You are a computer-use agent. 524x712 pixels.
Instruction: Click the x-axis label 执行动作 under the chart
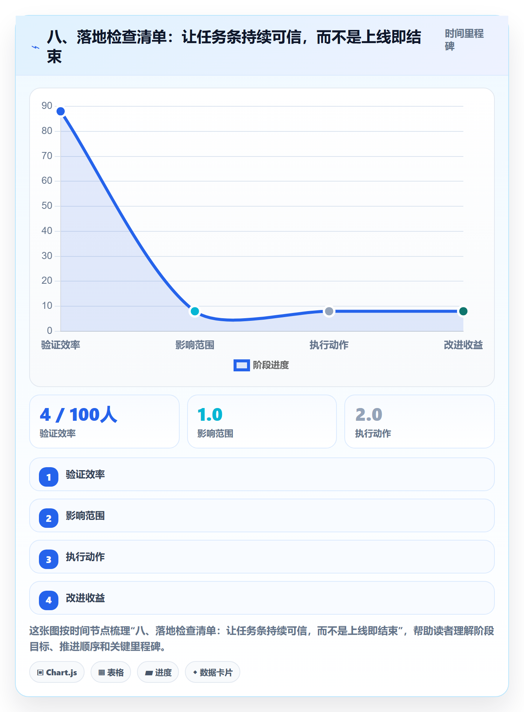pyautogui.click(x=329, y=345)
